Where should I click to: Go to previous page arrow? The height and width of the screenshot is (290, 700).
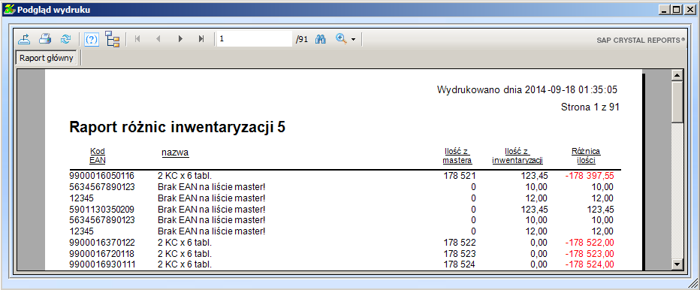click(158, 39)
